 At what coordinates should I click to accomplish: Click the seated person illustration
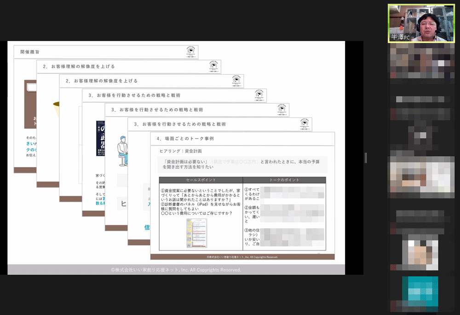pyautogui.click(x=122, y=151)
